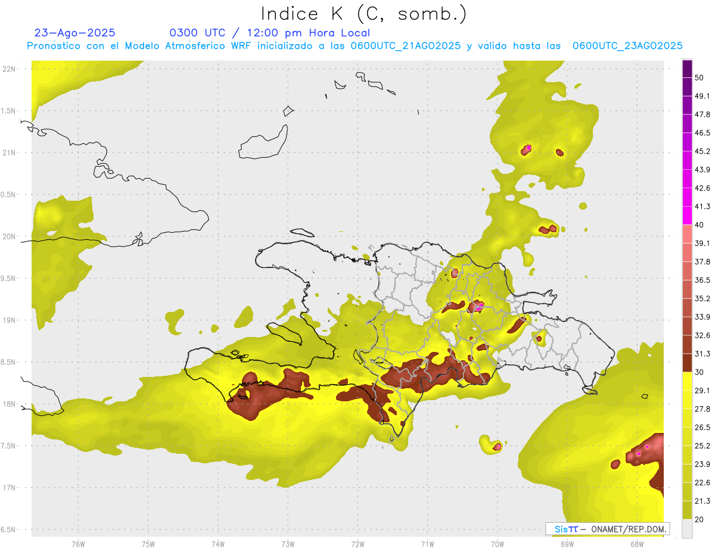
Task: Click legend value '49.1'
Action: coord(702,96)
